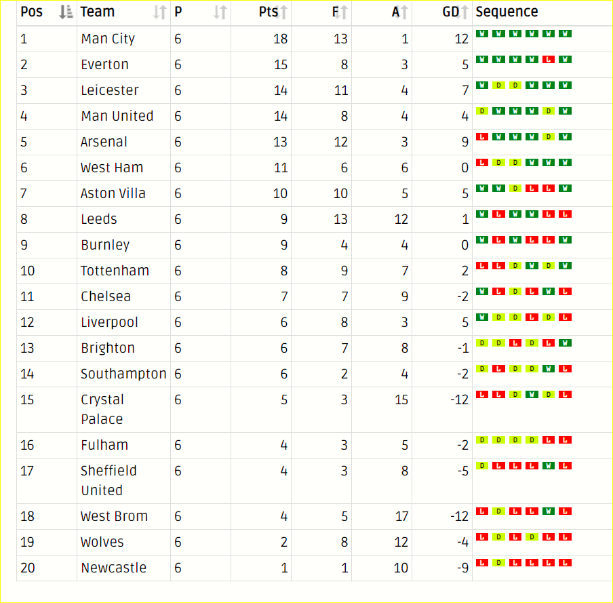613x603 pixels.
Task: Click Fulham's first yellow D badge
Action: (x=482, y=440)
